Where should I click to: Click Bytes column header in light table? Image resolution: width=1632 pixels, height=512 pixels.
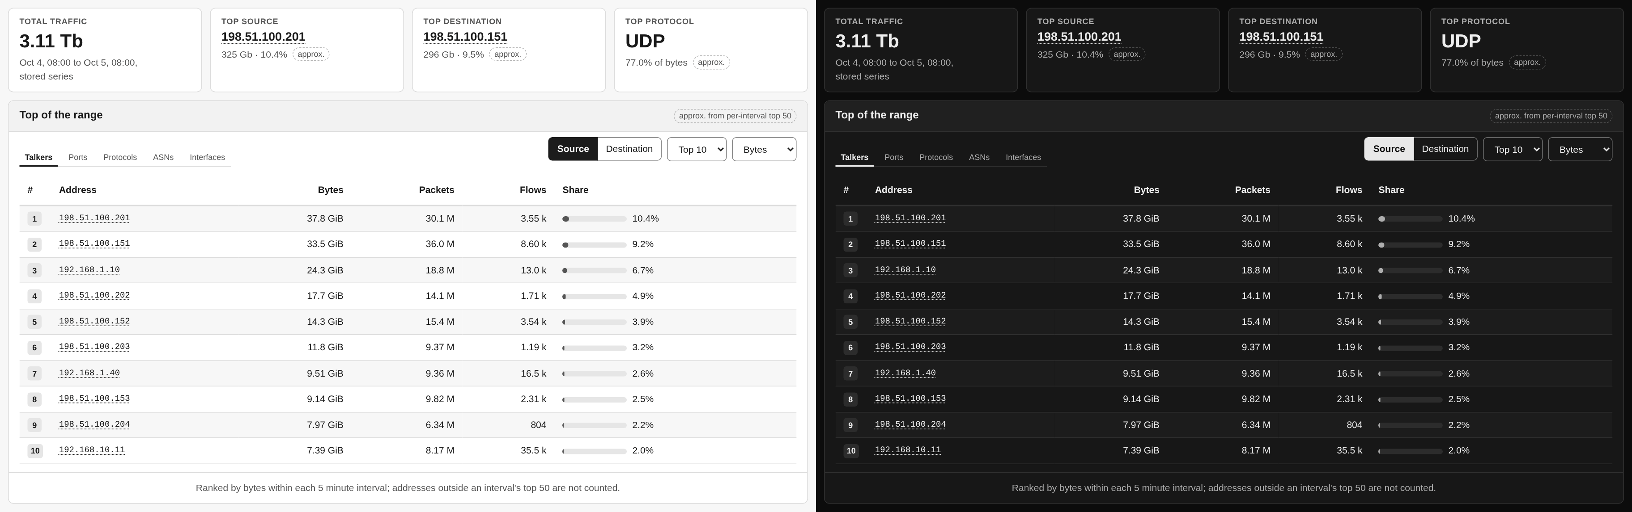(x=330, y=190)
